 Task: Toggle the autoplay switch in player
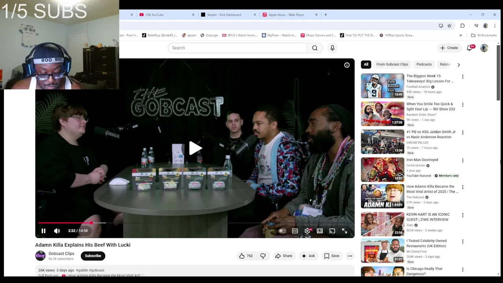coord(282,231)
